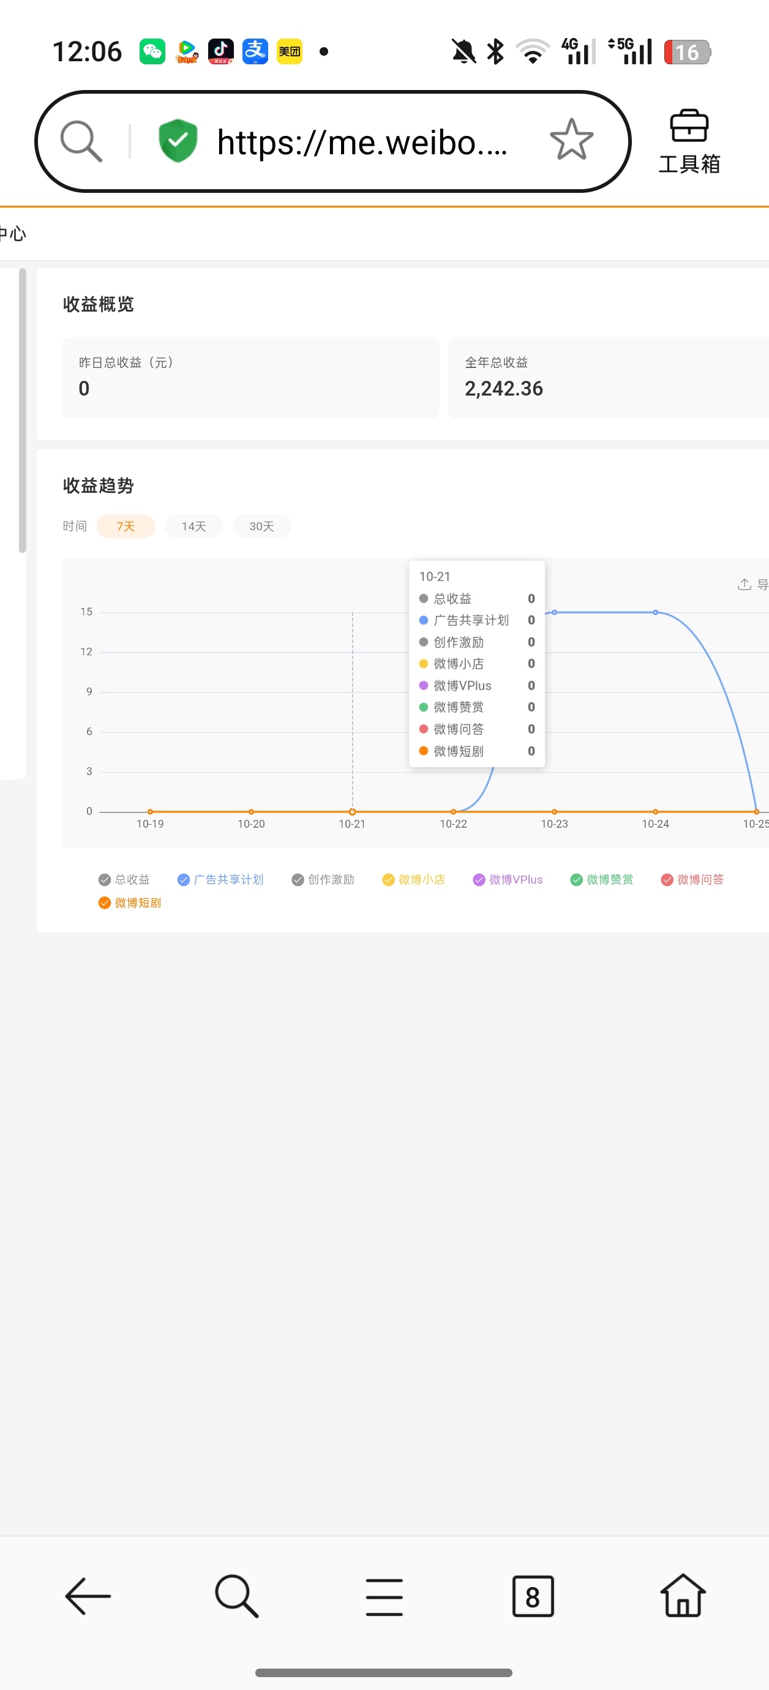Screen dimensions: 769x1690
Task: Tap the Tencent Video notification icon
Action: click(x=187, y=51)
